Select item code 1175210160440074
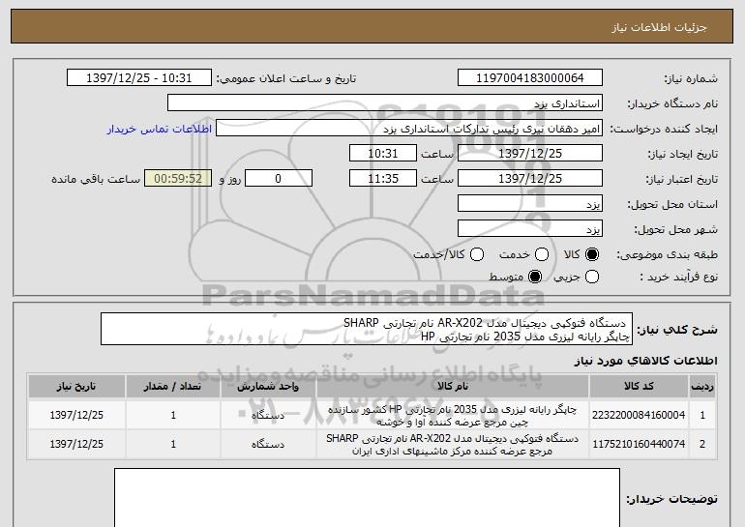745x527 pixels. (x=639, y=444)
